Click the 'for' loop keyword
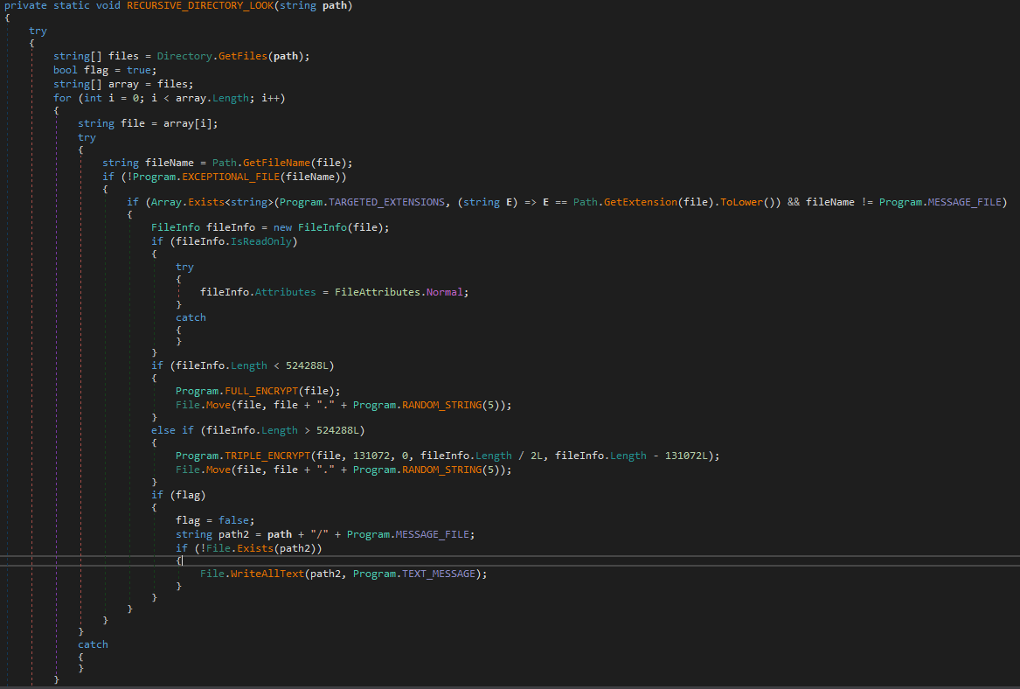The image size is (1020, 689). pyautogui.click(x=62, y=98)
